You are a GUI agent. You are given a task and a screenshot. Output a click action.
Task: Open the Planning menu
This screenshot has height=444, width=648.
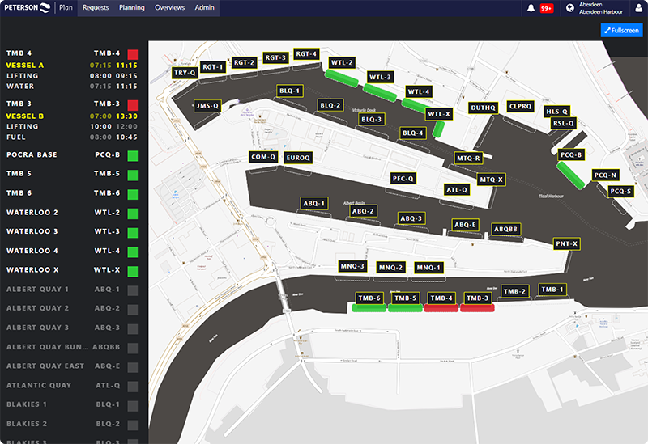tap(132, 7)
